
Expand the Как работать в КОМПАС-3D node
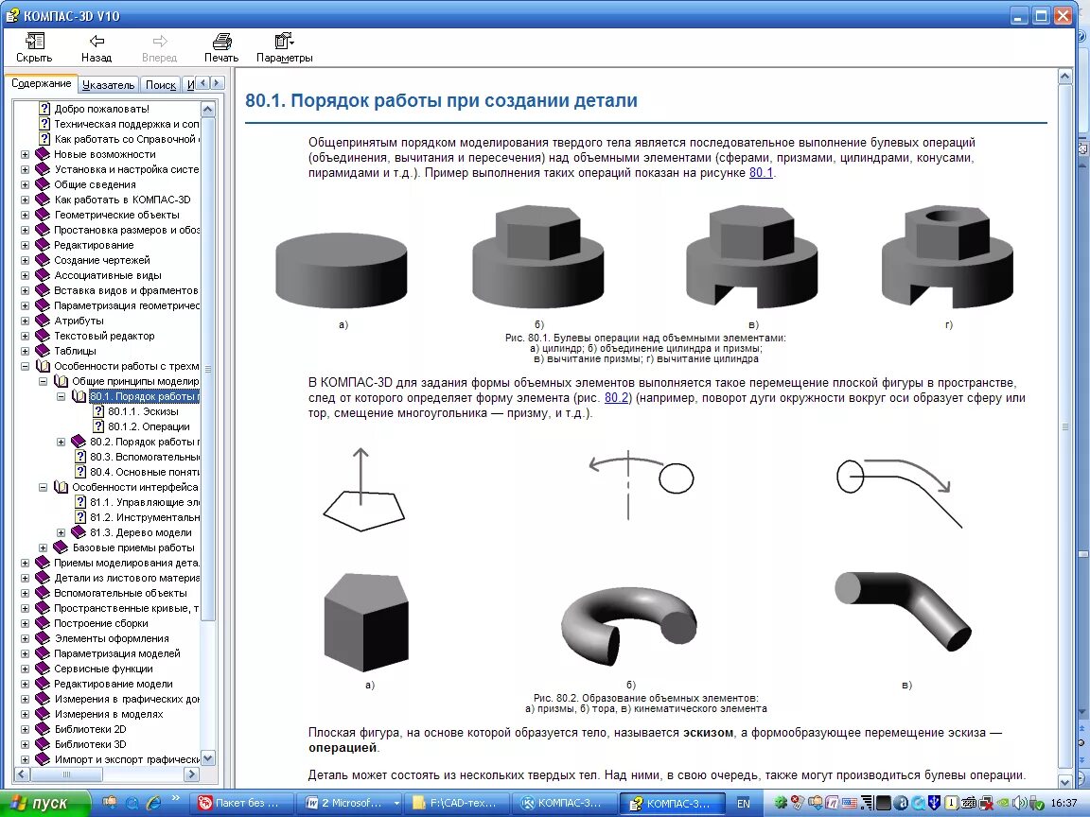pyautogui.click(x=25, y=200)
